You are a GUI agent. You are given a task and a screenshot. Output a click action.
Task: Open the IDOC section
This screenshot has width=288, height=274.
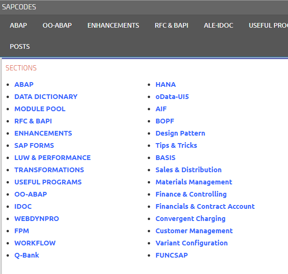tap(23, 206)
